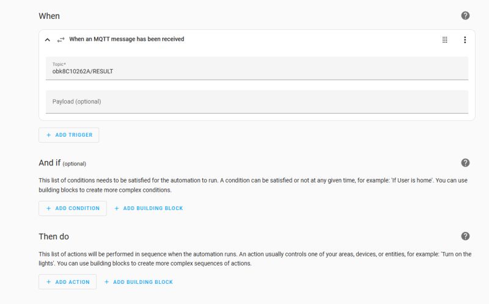Collapse the MQTT trigger card with the chevron

[x=48, y=40]
